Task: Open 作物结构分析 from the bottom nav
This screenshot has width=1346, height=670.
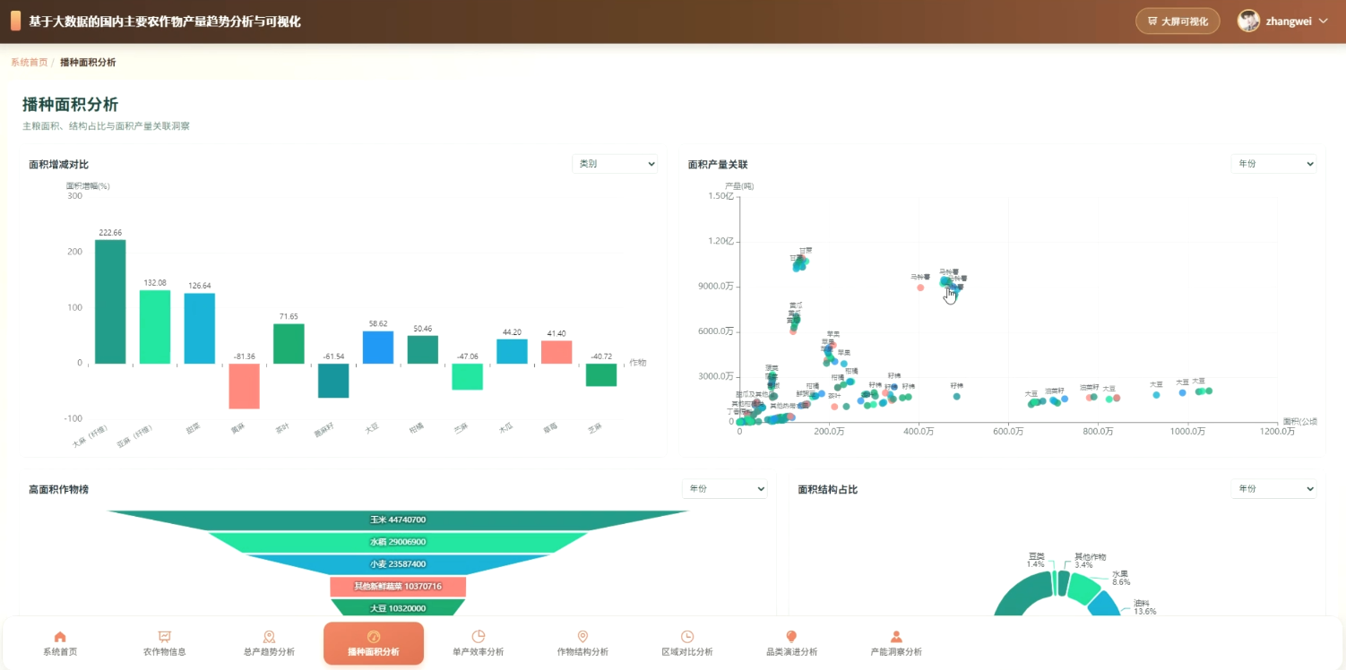Action: [x=582, y=643]
